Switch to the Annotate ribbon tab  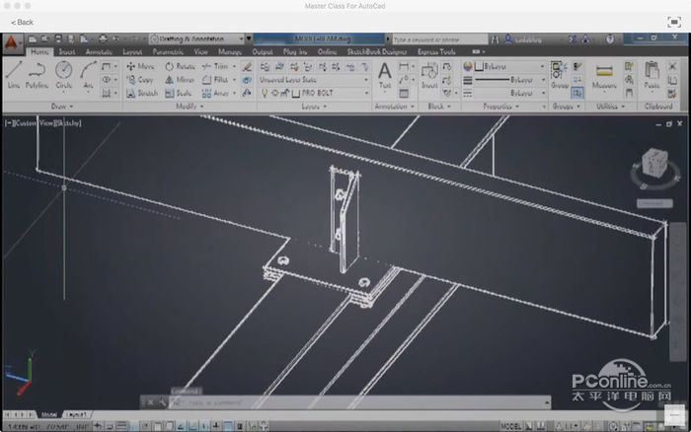click(x=99, y=51)
